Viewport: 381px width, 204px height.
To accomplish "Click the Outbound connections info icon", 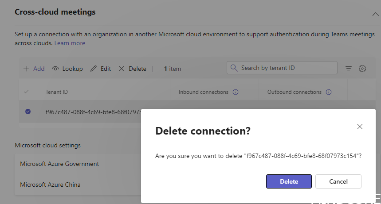I will [329, 92].
